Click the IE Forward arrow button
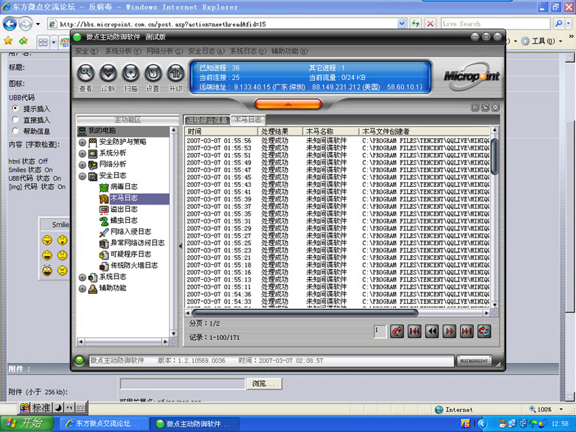Viewport: 576px width, 432px height. click(25, 24)
